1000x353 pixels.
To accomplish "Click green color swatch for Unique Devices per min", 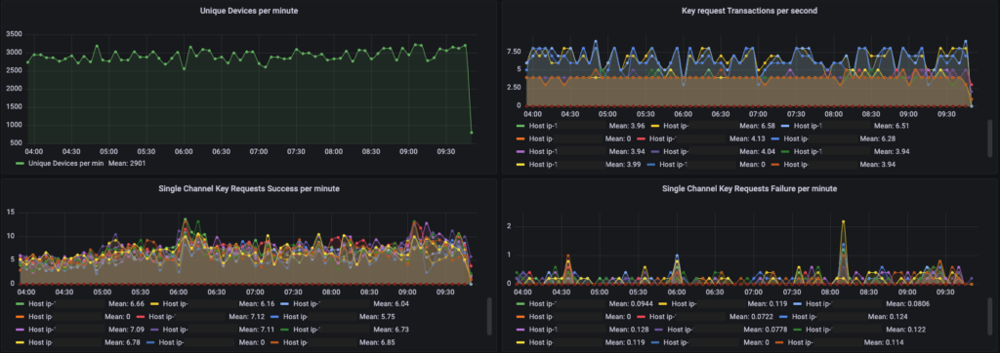I will pyautogui.click(x=20, y=164).
